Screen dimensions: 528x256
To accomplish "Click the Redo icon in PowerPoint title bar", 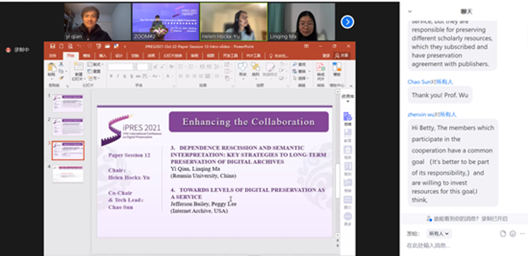I will click(x=90, y=46).
